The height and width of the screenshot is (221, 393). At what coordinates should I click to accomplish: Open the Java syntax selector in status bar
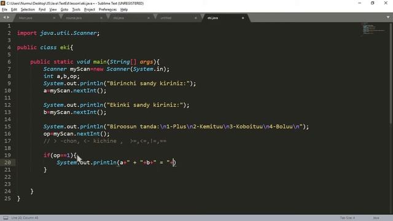pos(376,218)
